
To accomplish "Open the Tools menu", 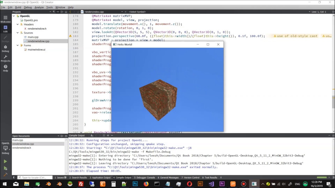I will (49, 7).
